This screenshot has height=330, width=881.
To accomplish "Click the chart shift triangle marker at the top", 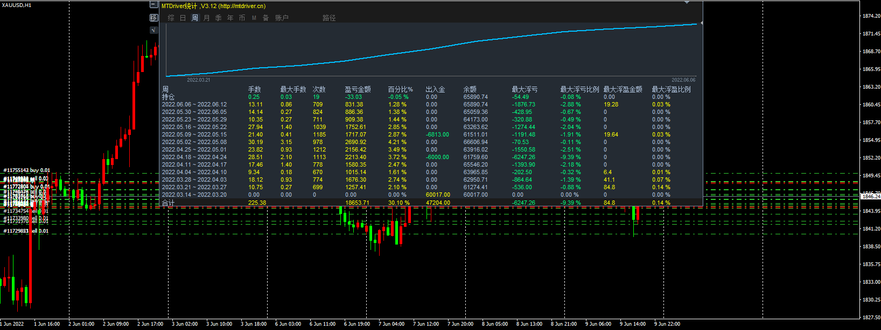I will coord(687,2).
